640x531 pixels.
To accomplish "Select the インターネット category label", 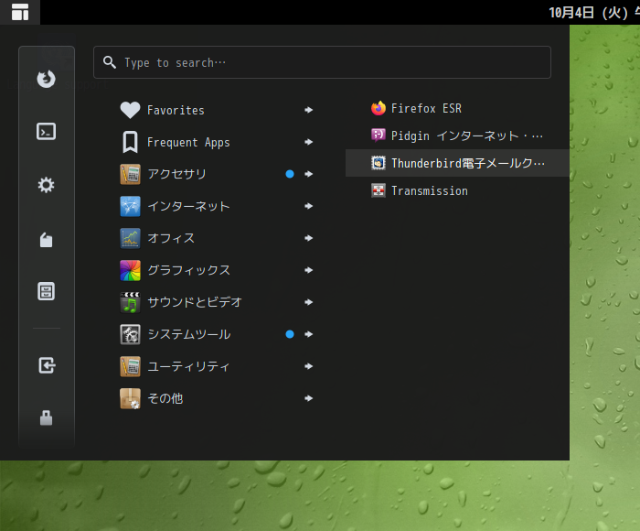I will tap(188, 206).
